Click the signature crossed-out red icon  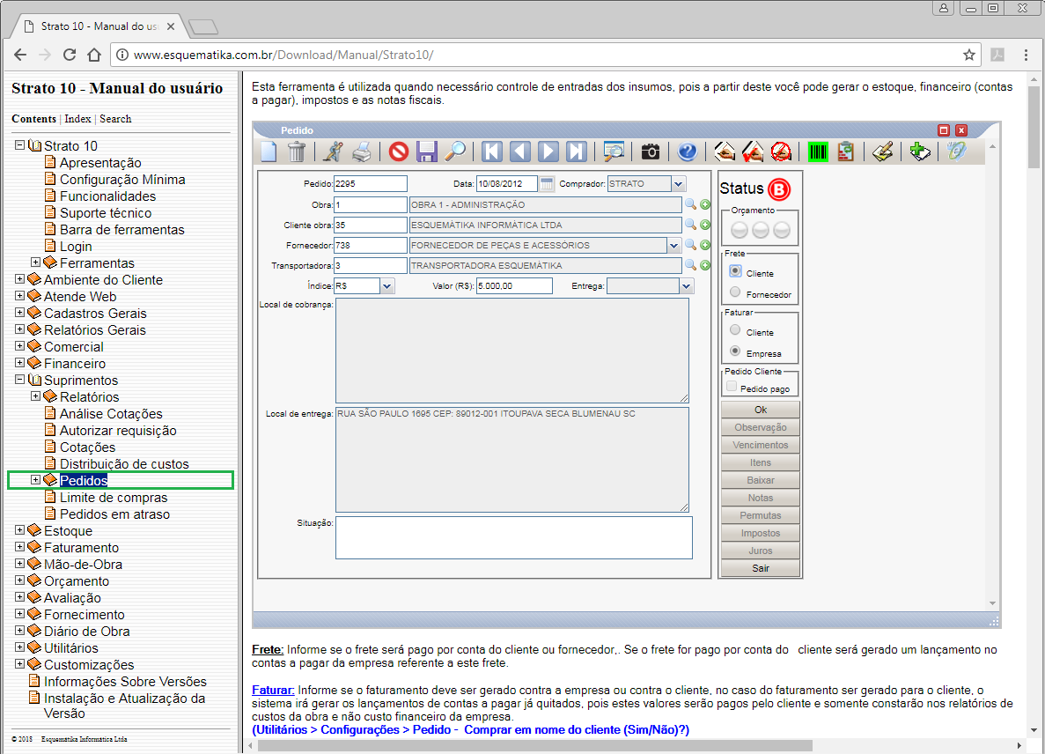tap(780, 152)
